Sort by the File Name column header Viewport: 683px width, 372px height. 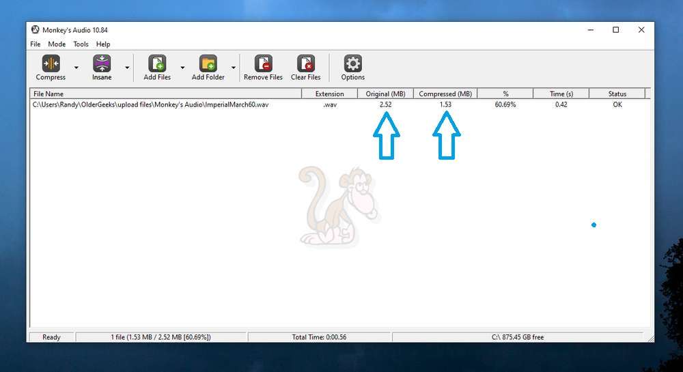point(165,94)
